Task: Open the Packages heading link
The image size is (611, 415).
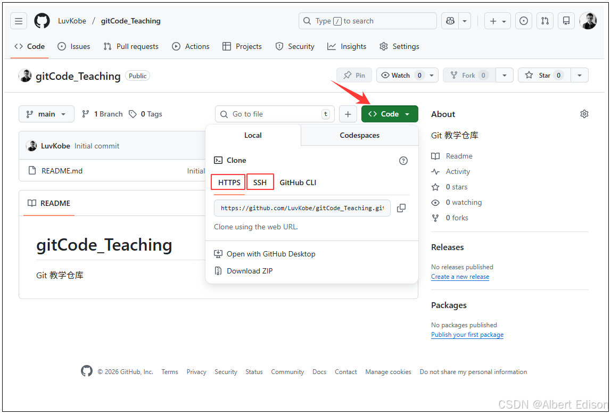Action: click(x=449, y=305)
